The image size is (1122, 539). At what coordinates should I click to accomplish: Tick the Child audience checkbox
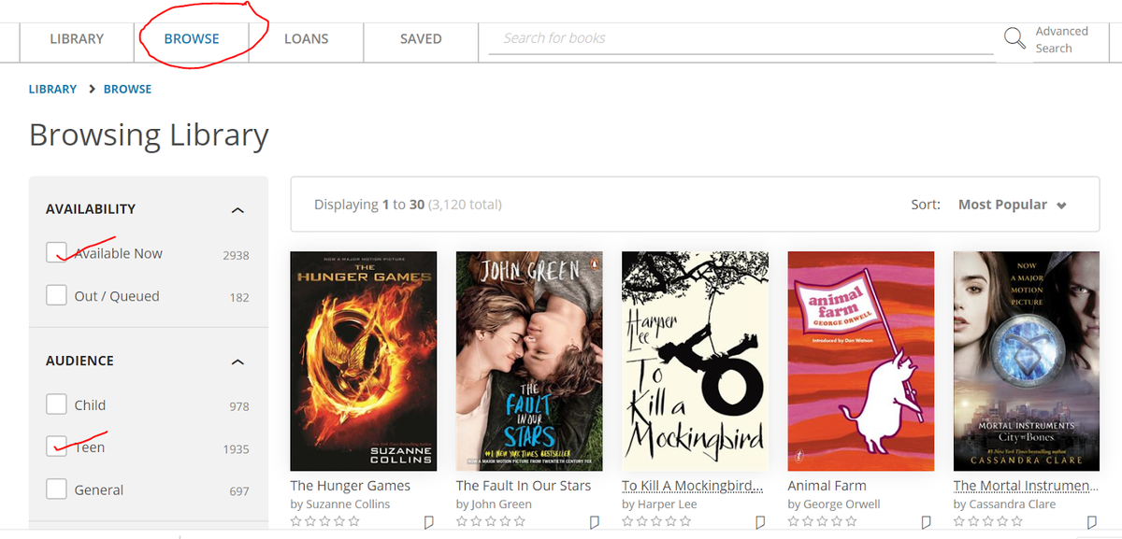click(56, 404)
